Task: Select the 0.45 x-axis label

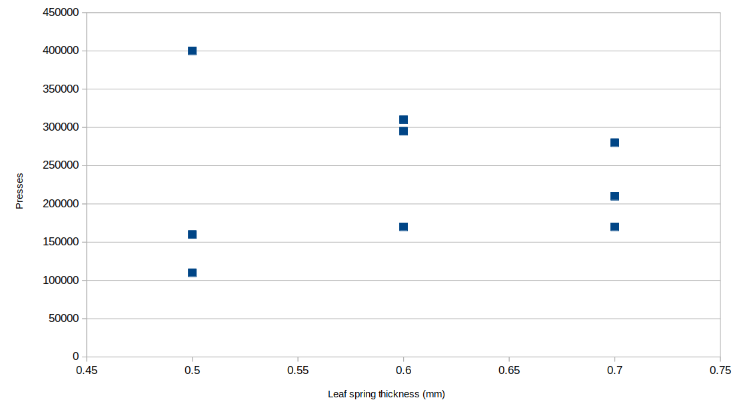Action: coord(87,369)
